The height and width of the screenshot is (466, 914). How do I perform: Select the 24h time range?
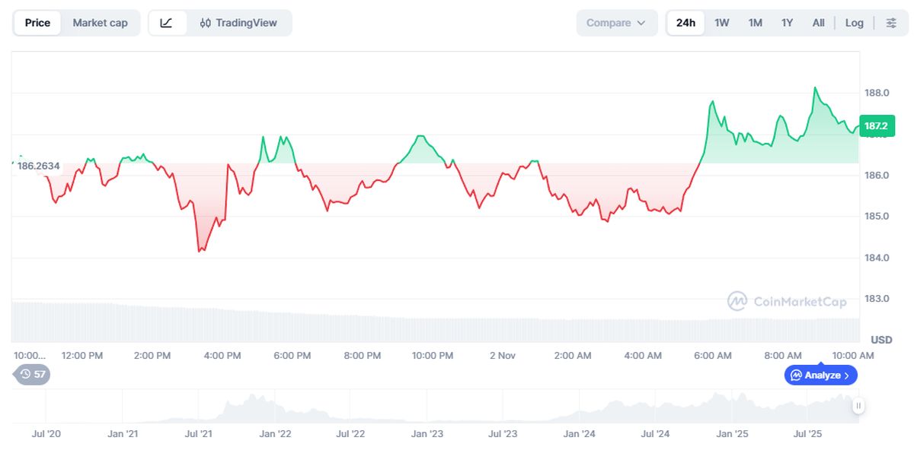pyautogui.click(x=685, y=23)
